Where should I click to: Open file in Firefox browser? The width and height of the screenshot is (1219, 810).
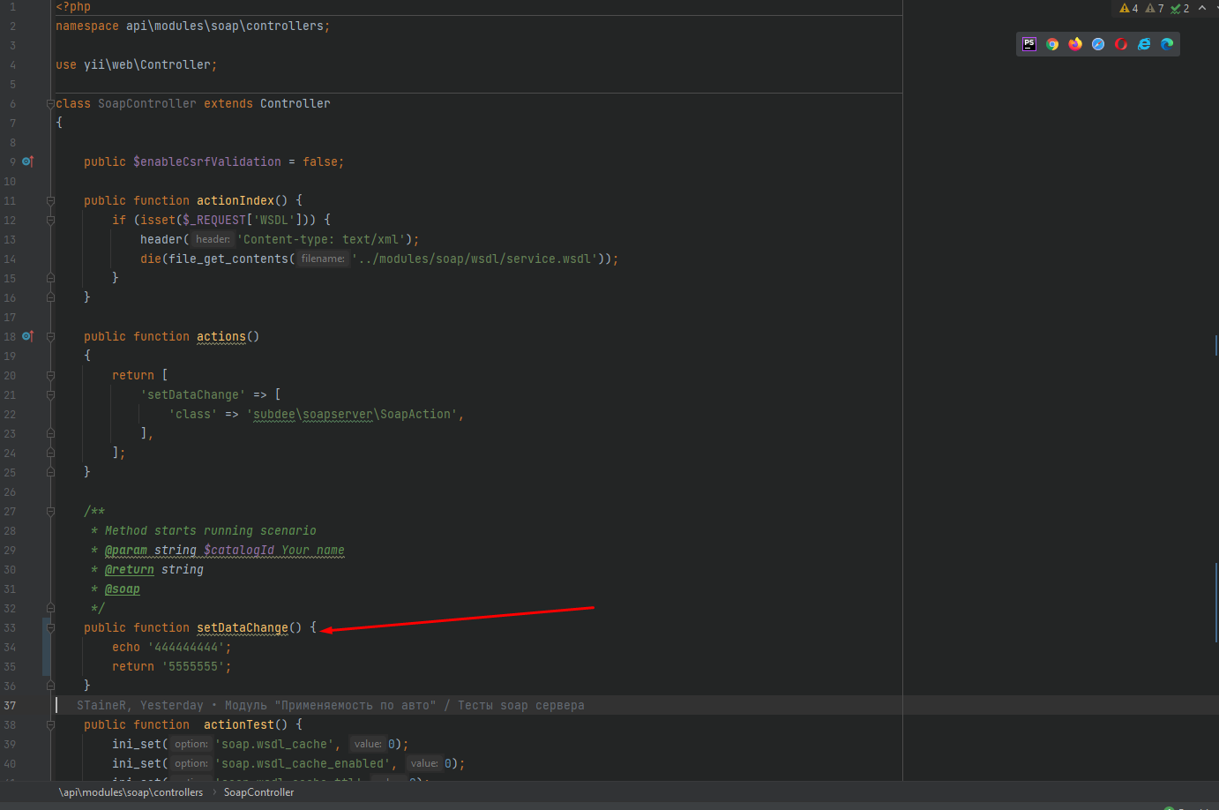tap(1075, 44)
